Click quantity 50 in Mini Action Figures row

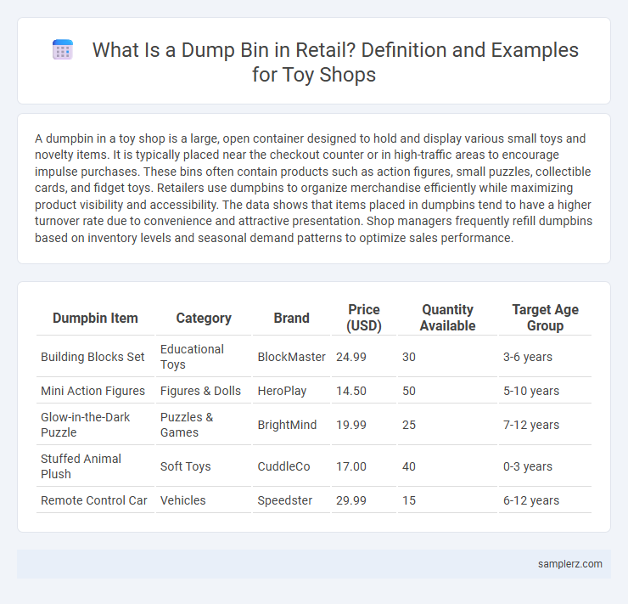[x=447, y=391]
